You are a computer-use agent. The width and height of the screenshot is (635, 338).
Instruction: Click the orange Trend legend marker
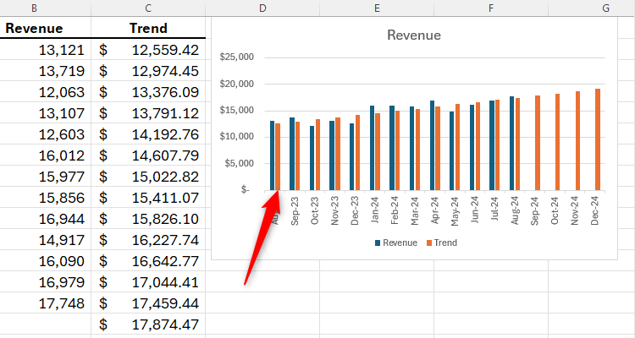coord(428,243)
